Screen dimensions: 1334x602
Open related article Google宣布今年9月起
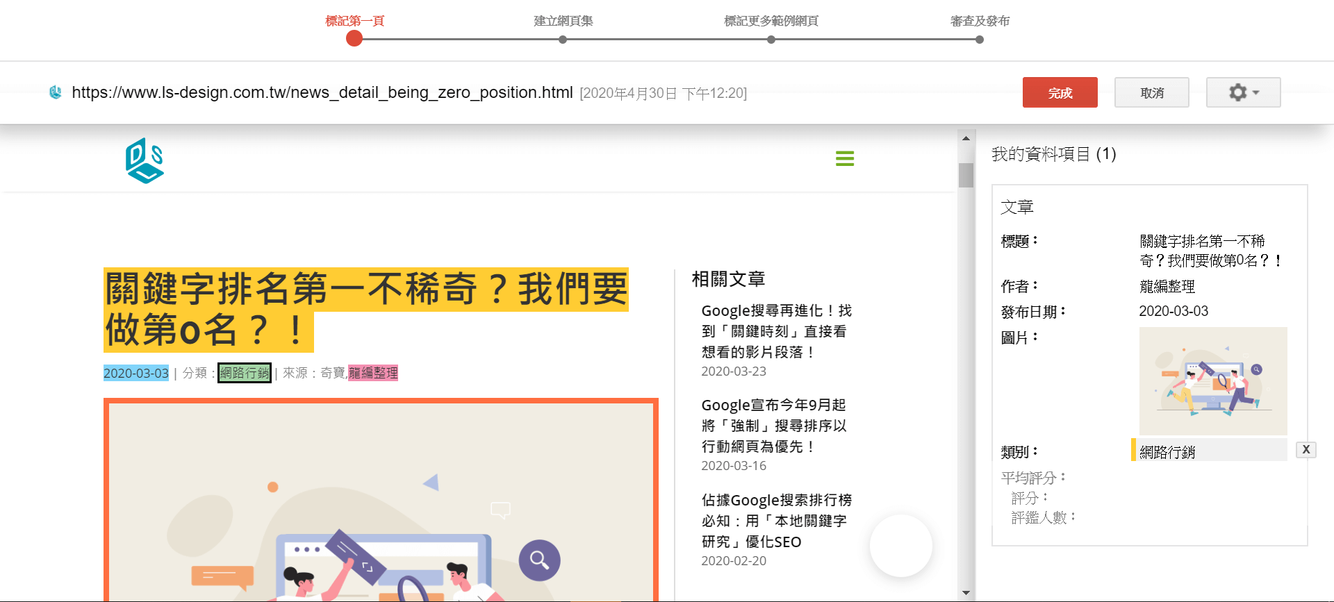[x=774, y=426]
